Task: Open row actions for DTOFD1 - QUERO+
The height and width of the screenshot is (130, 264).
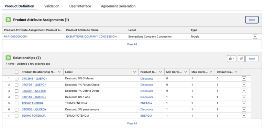Action: click(244, 85)
